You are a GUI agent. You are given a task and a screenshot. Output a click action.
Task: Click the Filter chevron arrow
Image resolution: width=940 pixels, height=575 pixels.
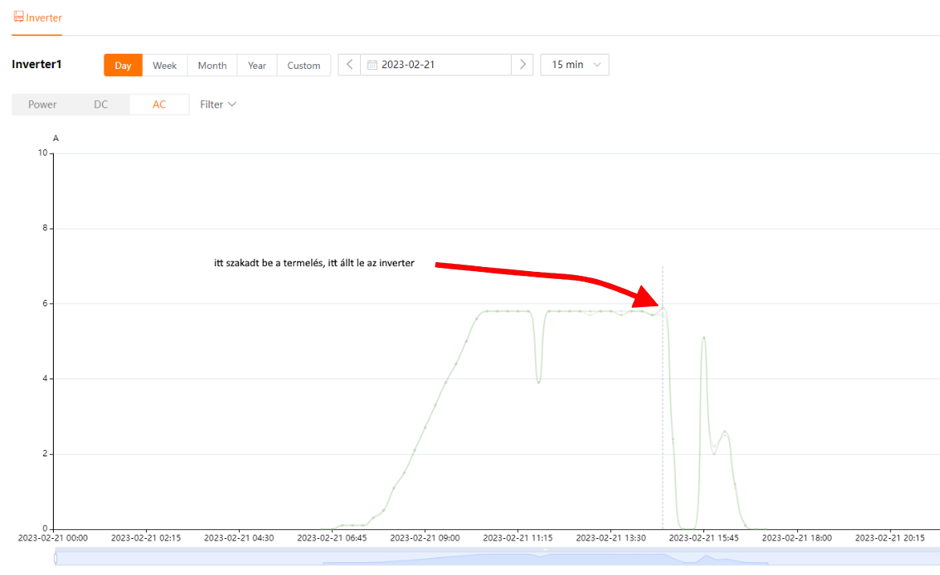[x=232, y=104]
